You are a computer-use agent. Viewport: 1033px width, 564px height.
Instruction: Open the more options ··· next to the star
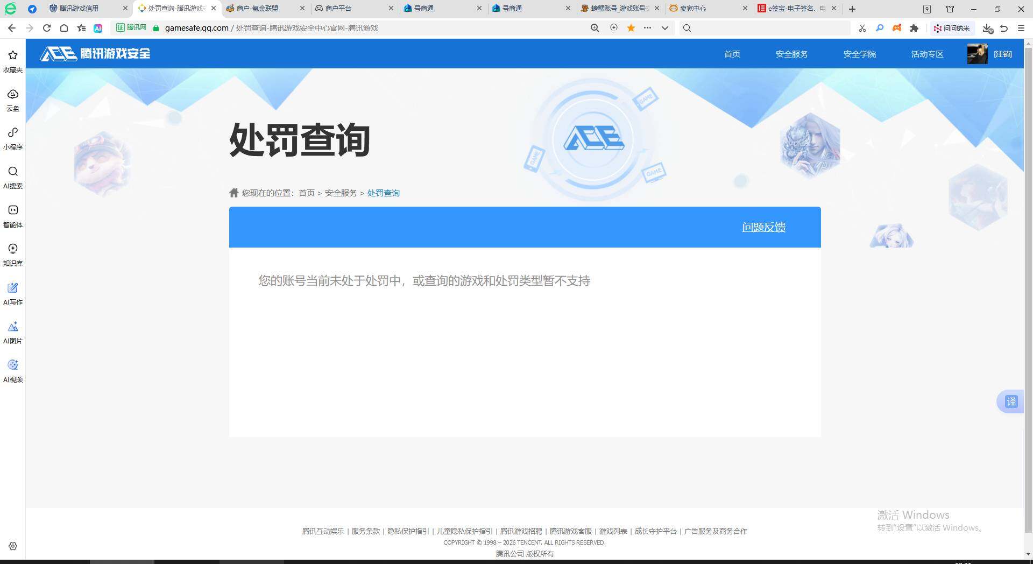tap(648, 28)
